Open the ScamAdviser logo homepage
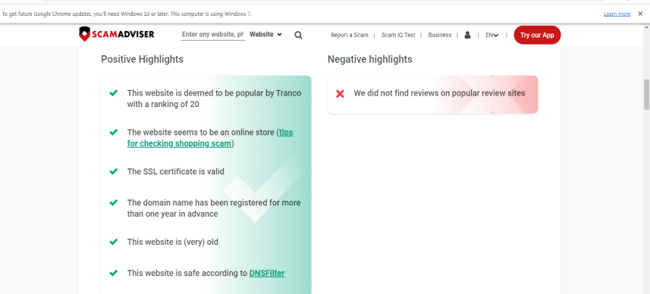Image resolution: width=650 pixels, height=294 pixels. 117,34
